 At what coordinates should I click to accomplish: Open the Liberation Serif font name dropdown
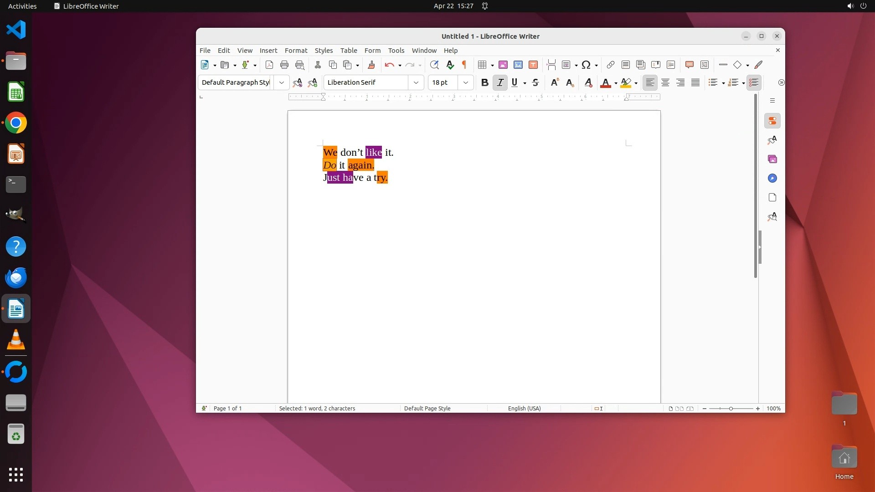click(416, 82)
